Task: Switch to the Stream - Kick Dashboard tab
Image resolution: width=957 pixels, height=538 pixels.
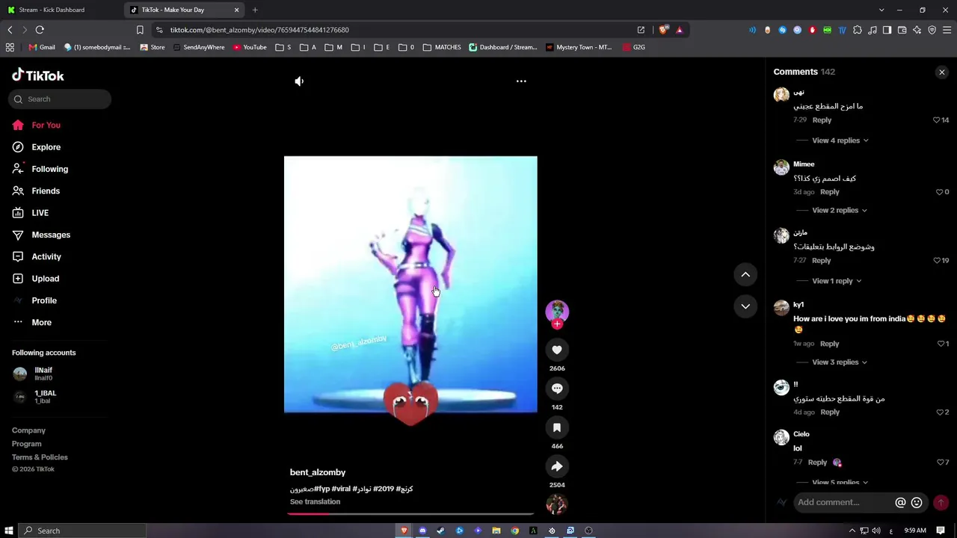Action: 61,10
